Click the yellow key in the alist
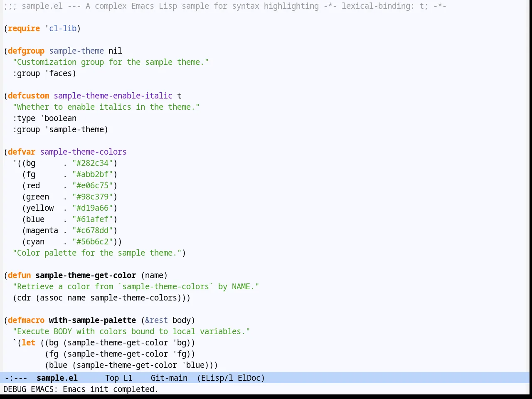The width and height of the screenshot is (532, 399). 40,208
